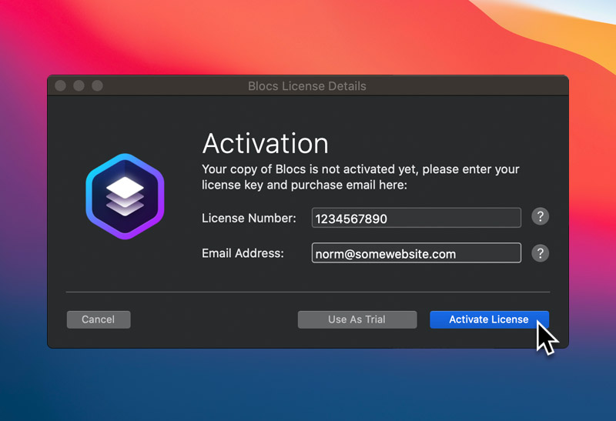The height and width of the screenshot is (421, 616).
Task: Click the 'Blocs License Details' title
Action: coord(306,86)
